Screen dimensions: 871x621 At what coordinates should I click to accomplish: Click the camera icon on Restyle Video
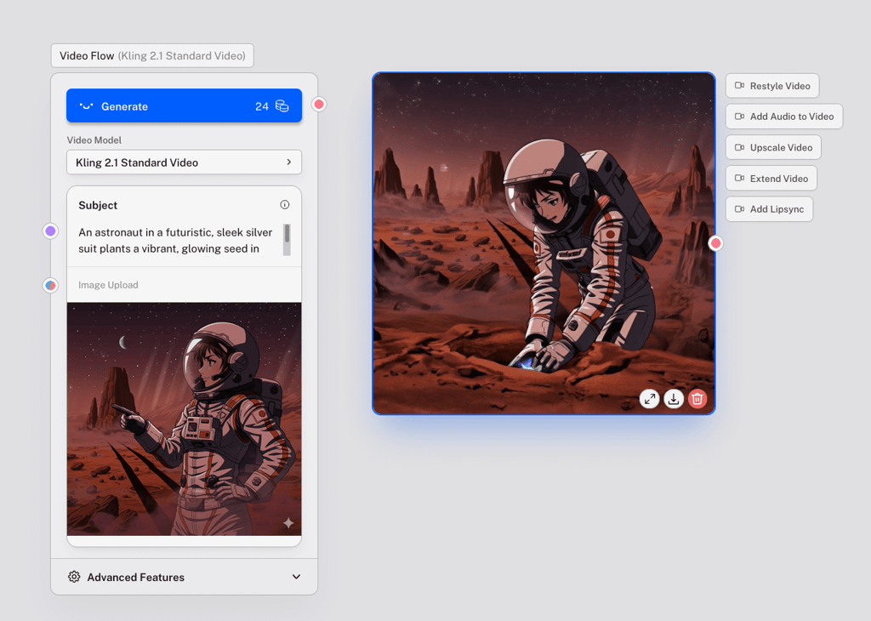[x=739, y=86]
